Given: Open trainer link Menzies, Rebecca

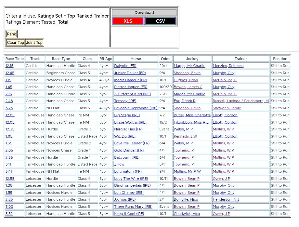Looking at the screenshot, I should coord(228,66).
